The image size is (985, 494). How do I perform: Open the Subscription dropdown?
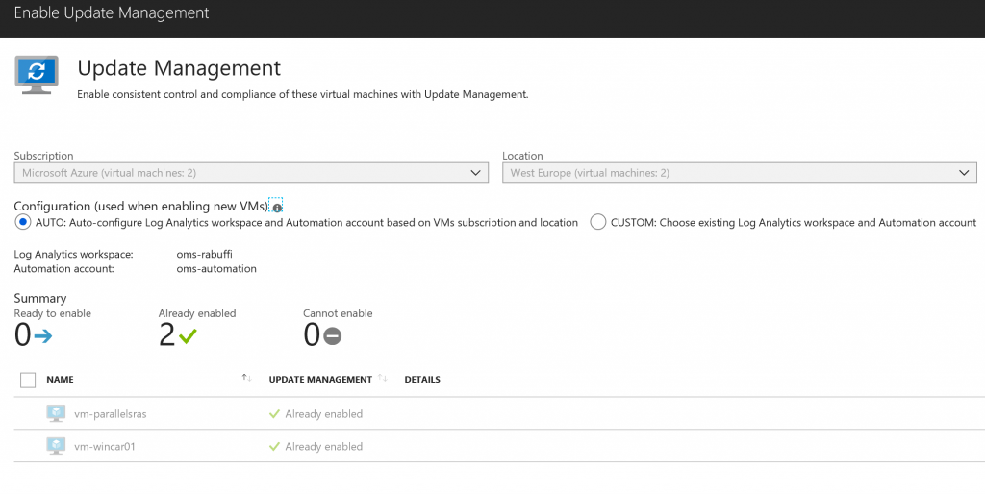click(x=251, y=173)
